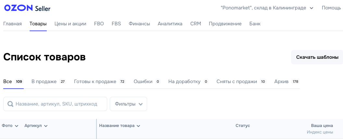Open the Помощь link
This screenshot has height=139, width=343.
(x=331, y=8)
